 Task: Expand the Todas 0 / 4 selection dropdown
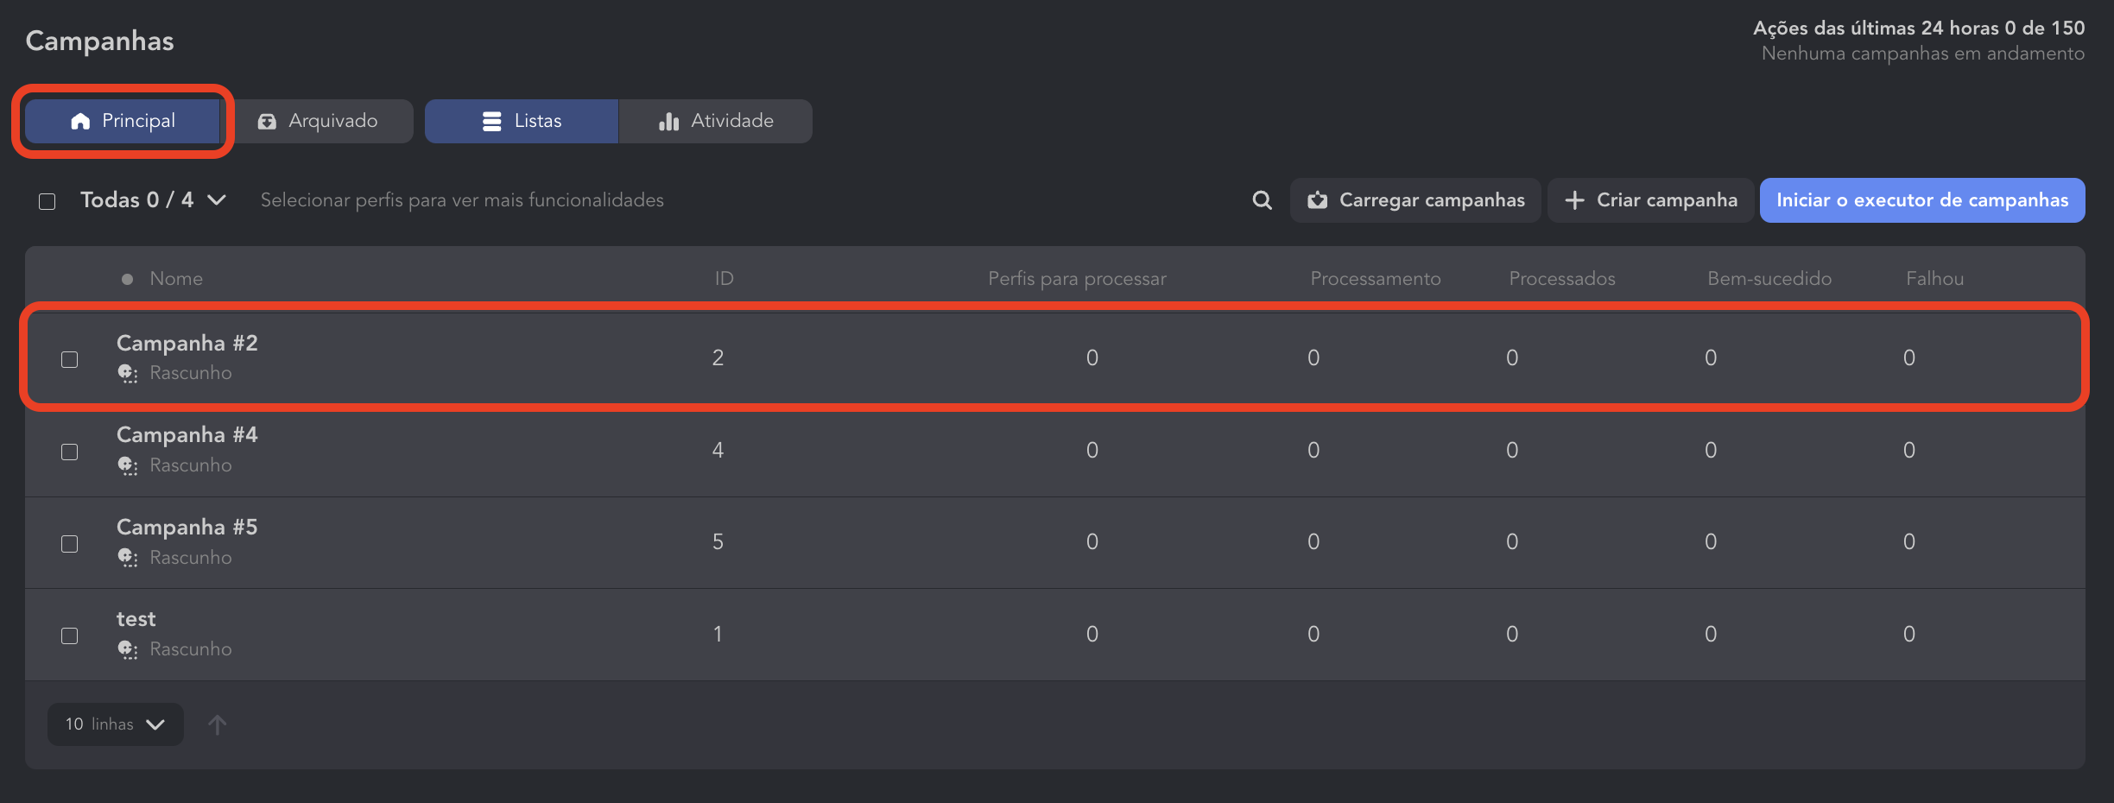coord(217,200)
